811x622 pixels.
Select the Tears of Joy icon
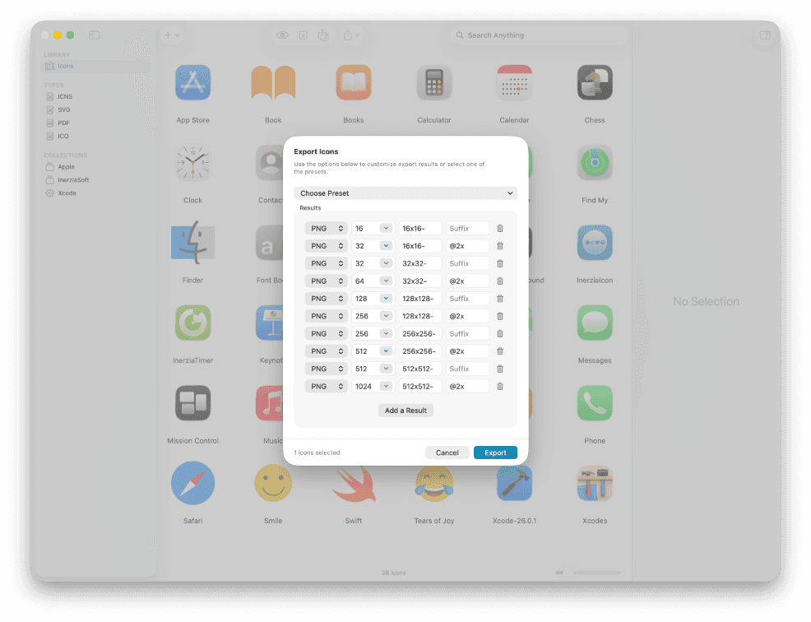pyautogui.click(x=434, y=483)
